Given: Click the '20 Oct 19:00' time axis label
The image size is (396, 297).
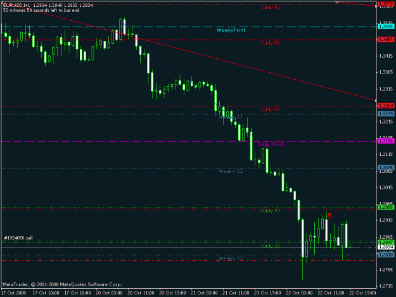Looking at the screenshot, I should 173,293.
